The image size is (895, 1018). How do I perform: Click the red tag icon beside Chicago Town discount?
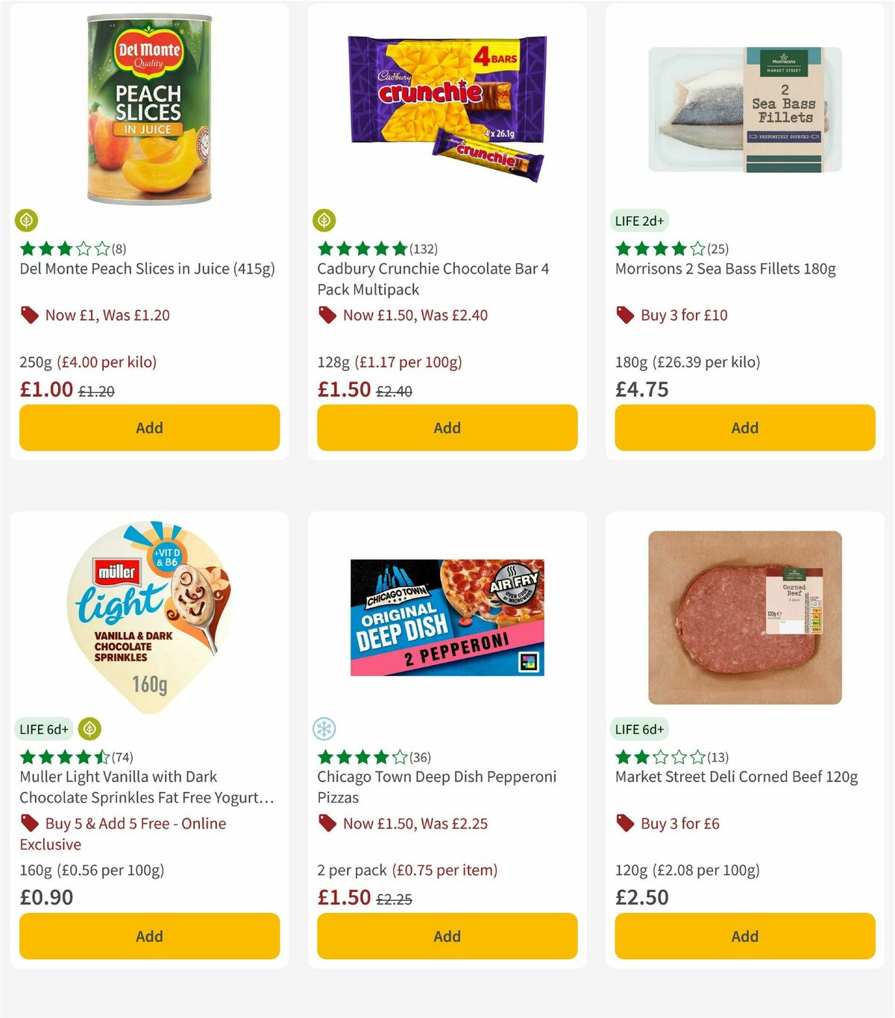[x=326, y=823]
